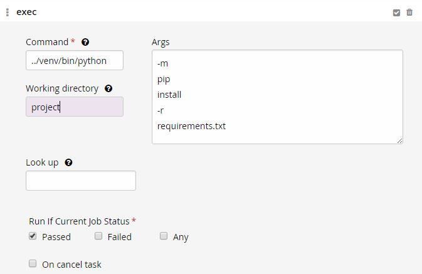Focus the Command field with ../venv/bin/python

[75, 60]
